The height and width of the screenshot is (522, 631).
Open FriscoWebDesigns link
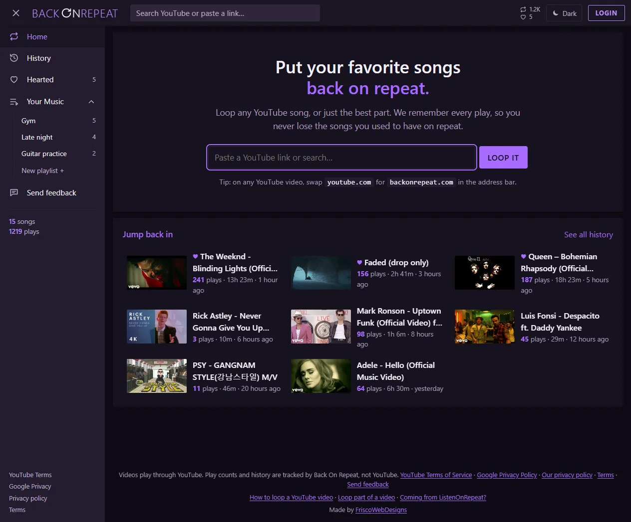click(381, 510)
